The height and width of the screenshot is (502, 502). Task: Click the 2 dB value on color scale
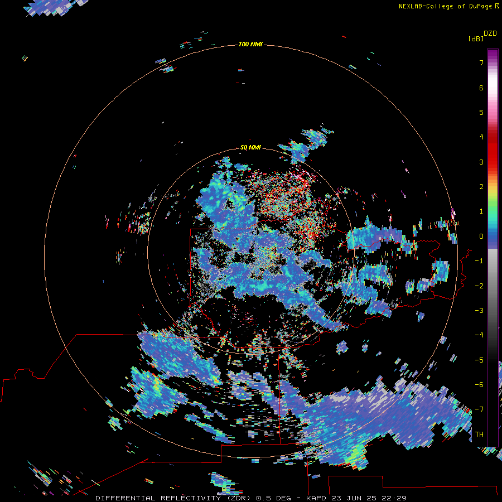(481, 187)
